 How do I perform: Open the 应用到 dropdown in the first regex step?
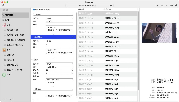pos(59,18)
